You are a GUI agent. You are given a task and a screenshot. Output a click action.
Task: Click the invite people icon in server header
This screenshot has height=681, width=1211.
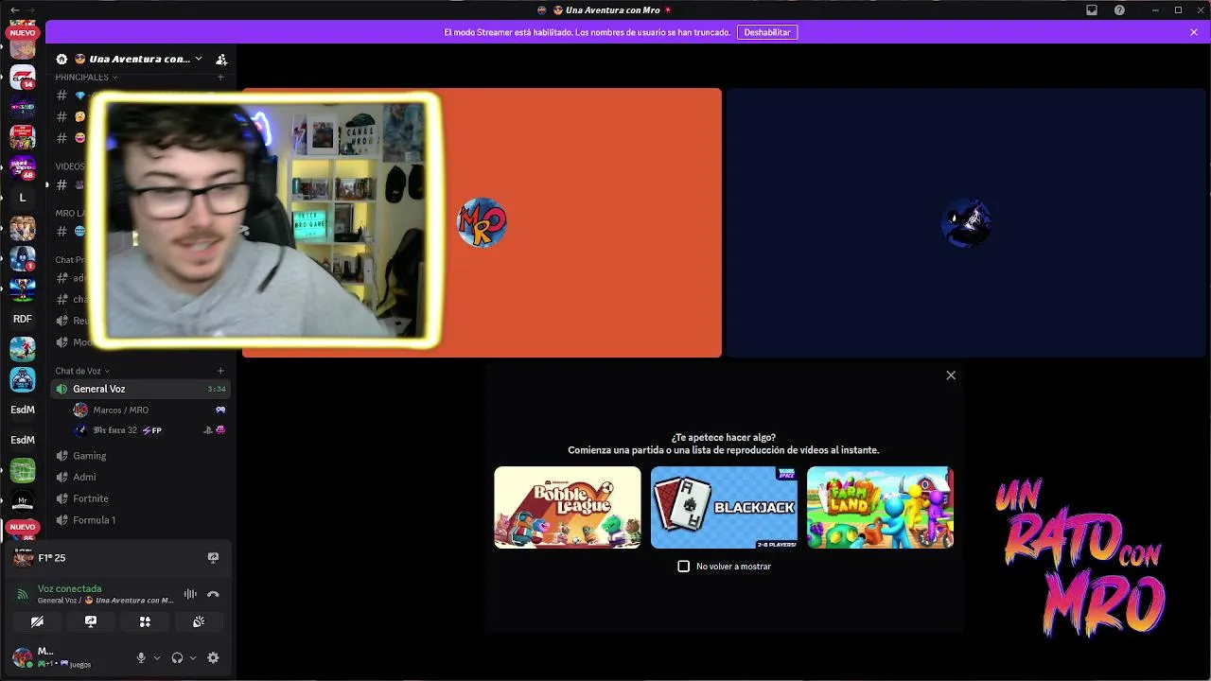click(x=221, y=59)
